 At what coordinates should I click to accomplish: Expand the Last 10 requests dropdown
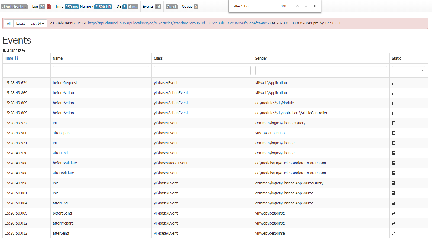click(x=37, y=24)
